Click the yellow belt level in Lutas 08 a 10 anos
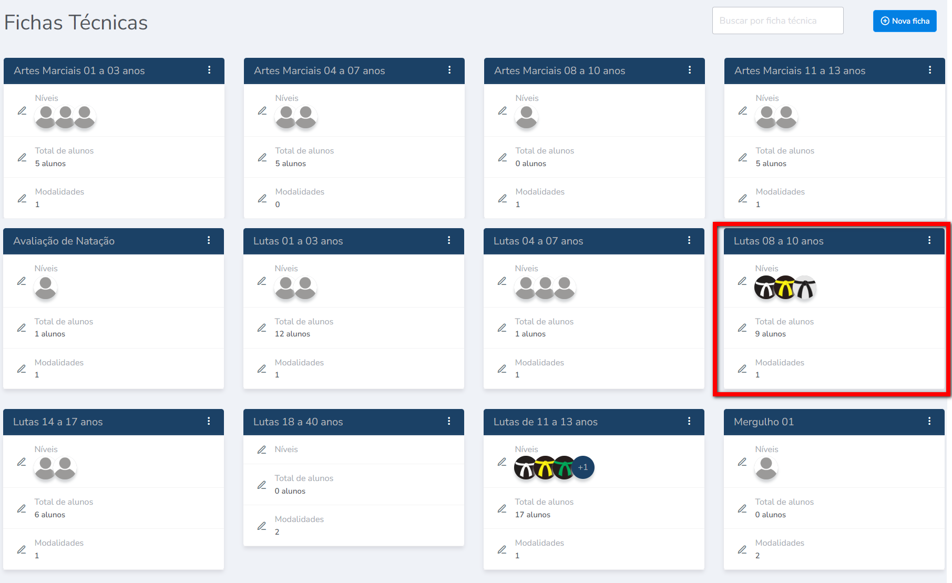Image resolution: width=952 pixels, height=583 pixels. [x=785, y=288]
